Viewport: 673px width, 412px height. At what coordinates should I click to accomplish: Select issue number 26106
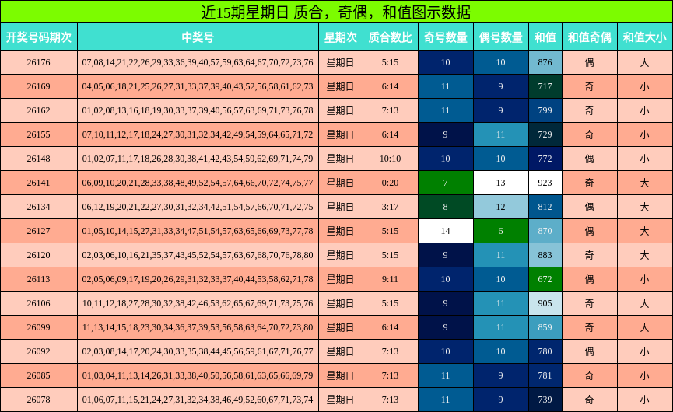[39, 303]
